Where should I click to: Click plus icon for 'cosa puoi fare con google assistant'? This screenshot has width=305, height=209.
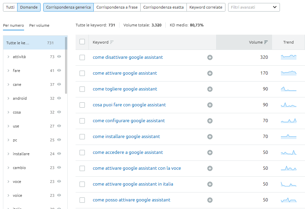(210, 105)
